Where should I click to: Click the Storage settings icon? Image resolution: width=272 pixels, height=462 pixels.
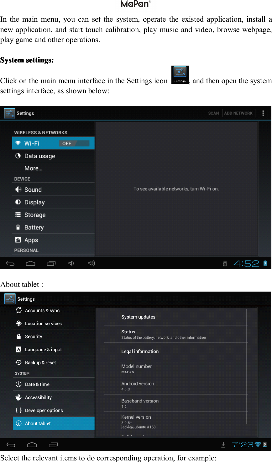(x=18, y=215)
